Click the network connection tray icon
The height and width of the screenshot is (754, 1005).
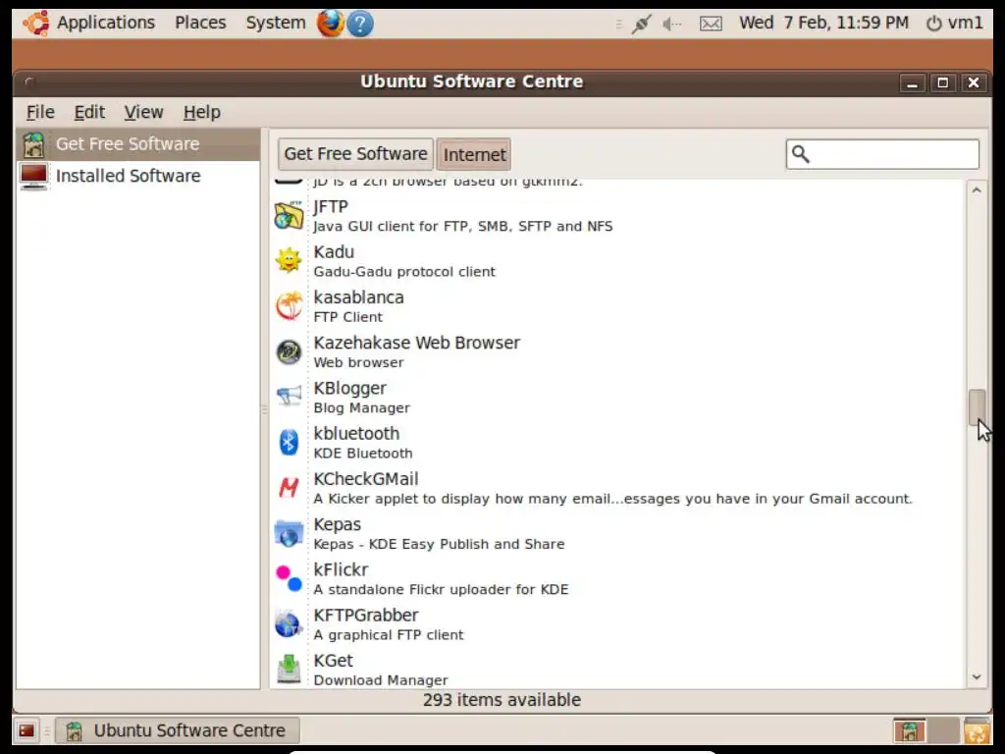(x=641, y=25)
